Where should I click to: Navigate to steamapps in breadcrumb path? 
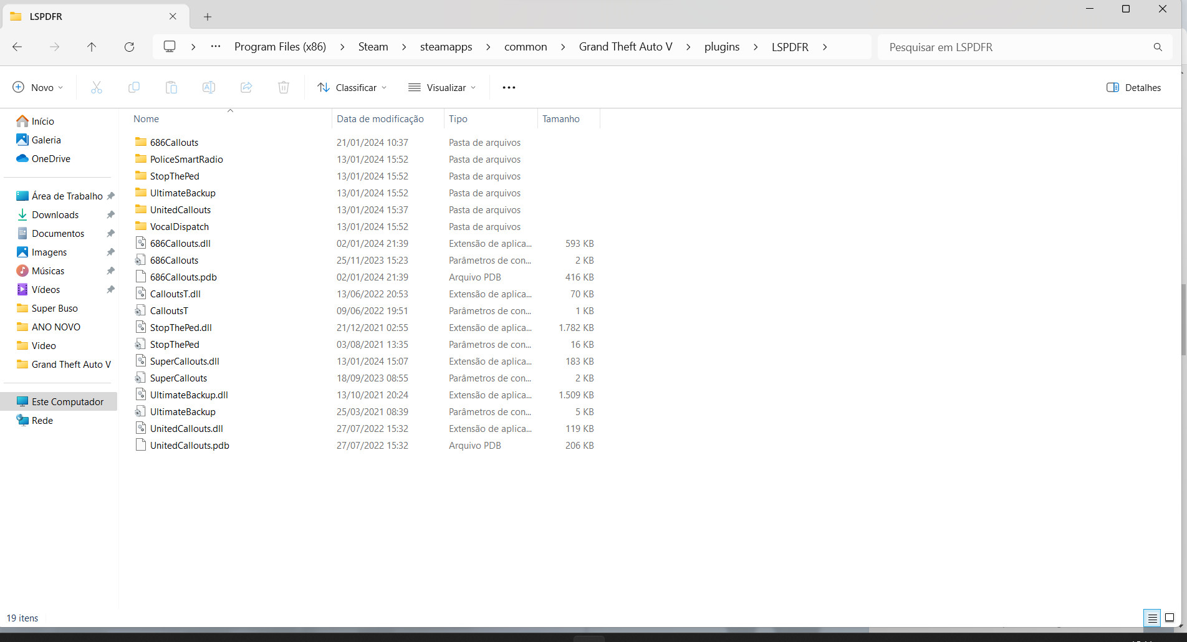pos(446,47)
